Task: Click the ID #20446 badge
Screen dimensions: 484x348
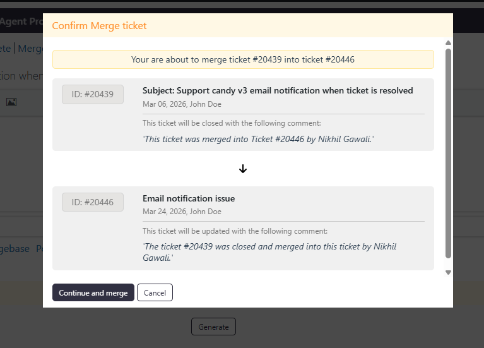Action: coord(93,202)
